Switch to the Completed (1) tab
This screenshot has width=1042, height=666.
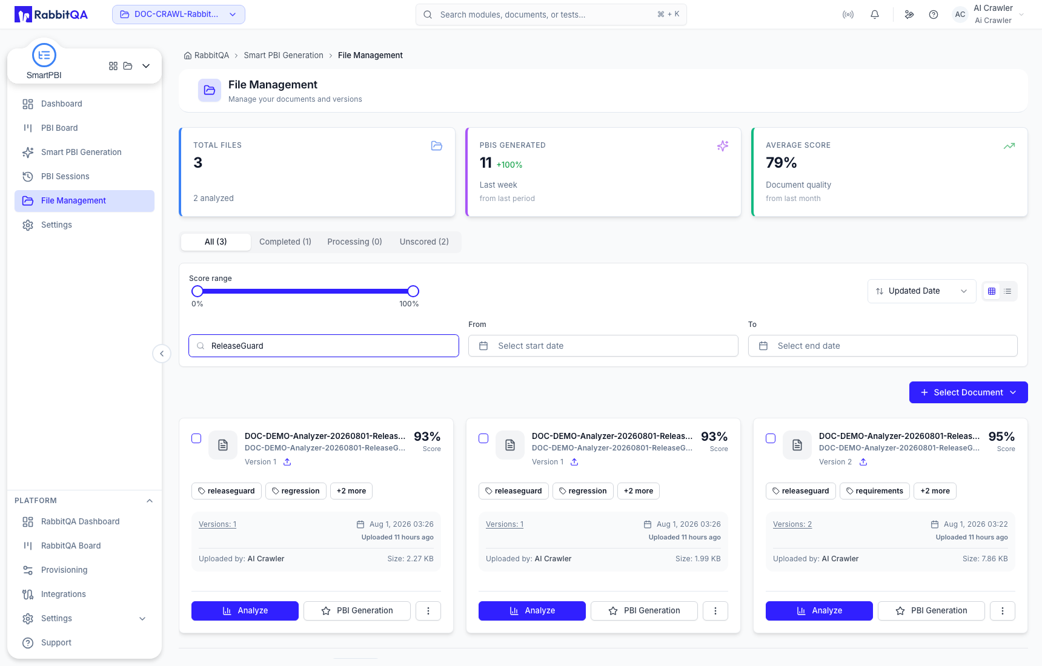coord(285,242)
